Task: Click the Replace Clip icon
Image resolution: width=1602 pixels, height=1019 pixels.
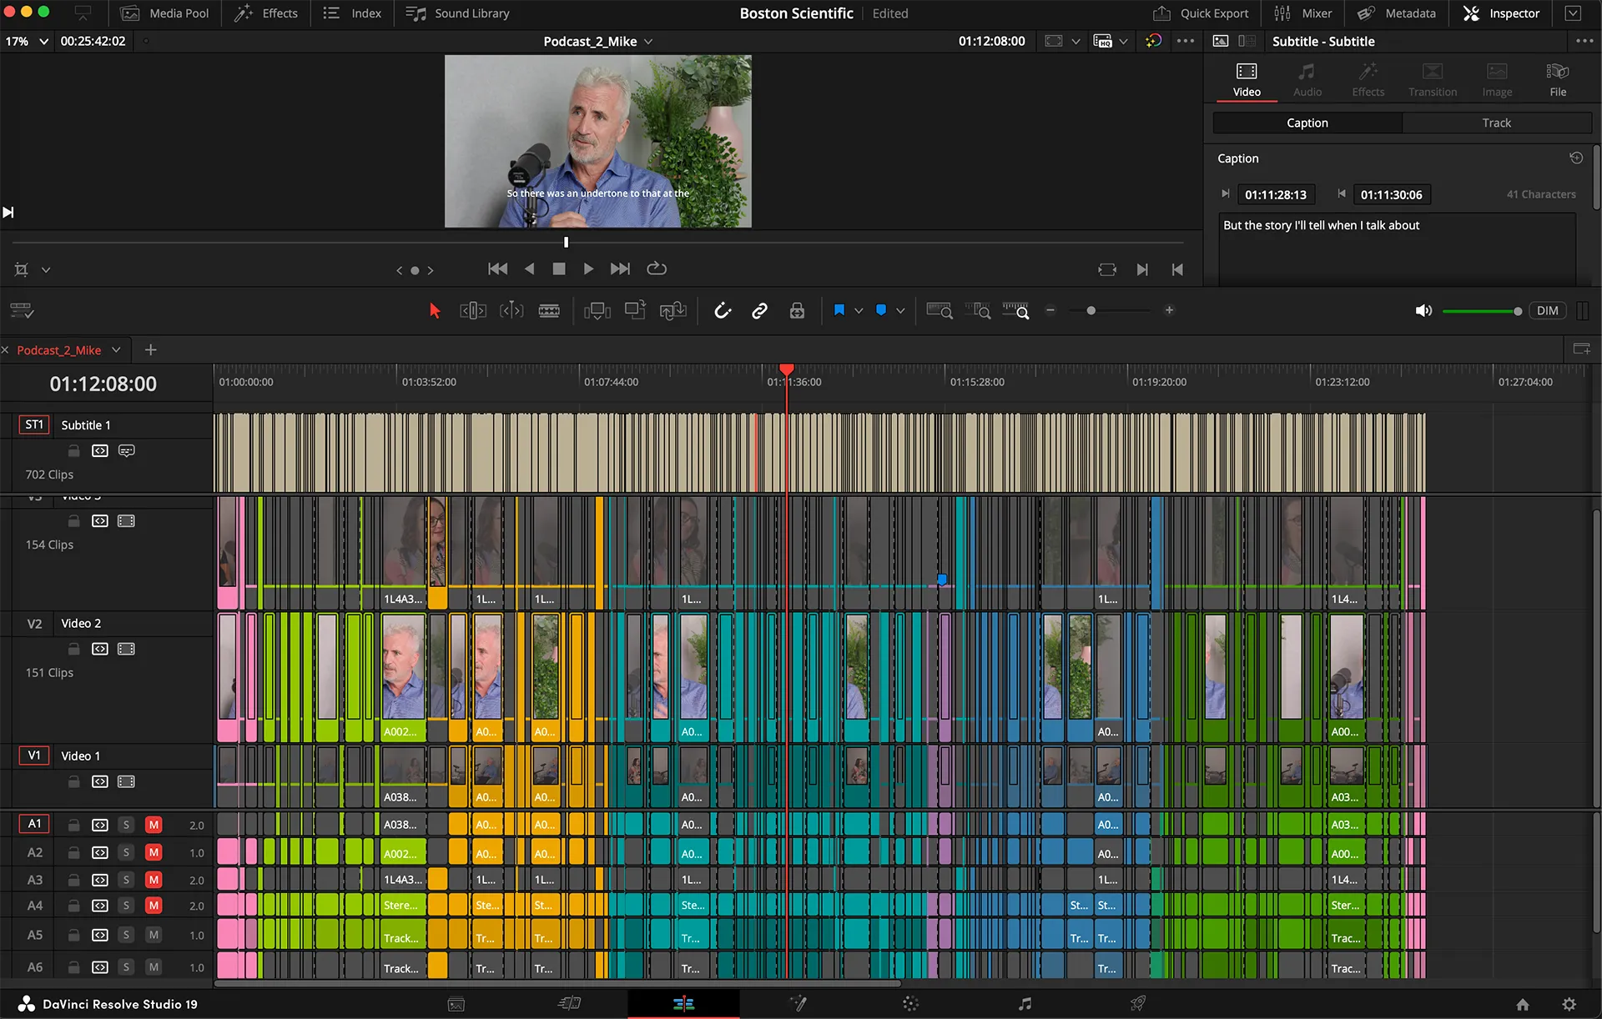Action: 673,311
